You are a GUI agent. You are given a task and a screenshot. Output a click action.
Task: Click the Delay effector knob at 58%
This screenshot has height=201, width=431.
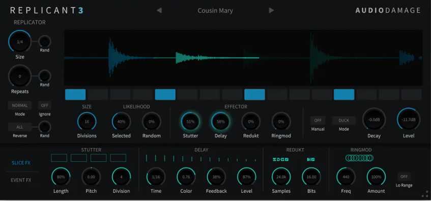point(221,122)
